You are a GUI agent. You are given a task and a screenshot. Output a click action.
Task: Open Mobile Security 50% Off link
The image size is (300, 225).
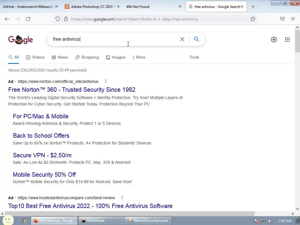click(45, 175)
